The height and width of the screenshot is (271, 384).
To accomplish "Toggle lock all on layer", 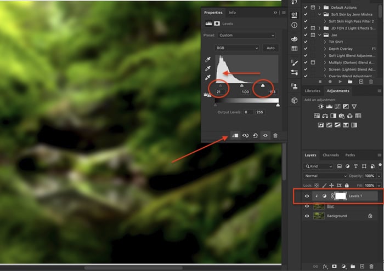I will click(x=347, y=186).
